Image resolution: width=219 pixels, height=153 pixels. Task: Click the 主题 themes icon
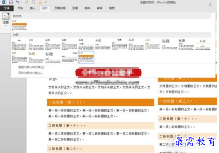[x=5, y=17]
